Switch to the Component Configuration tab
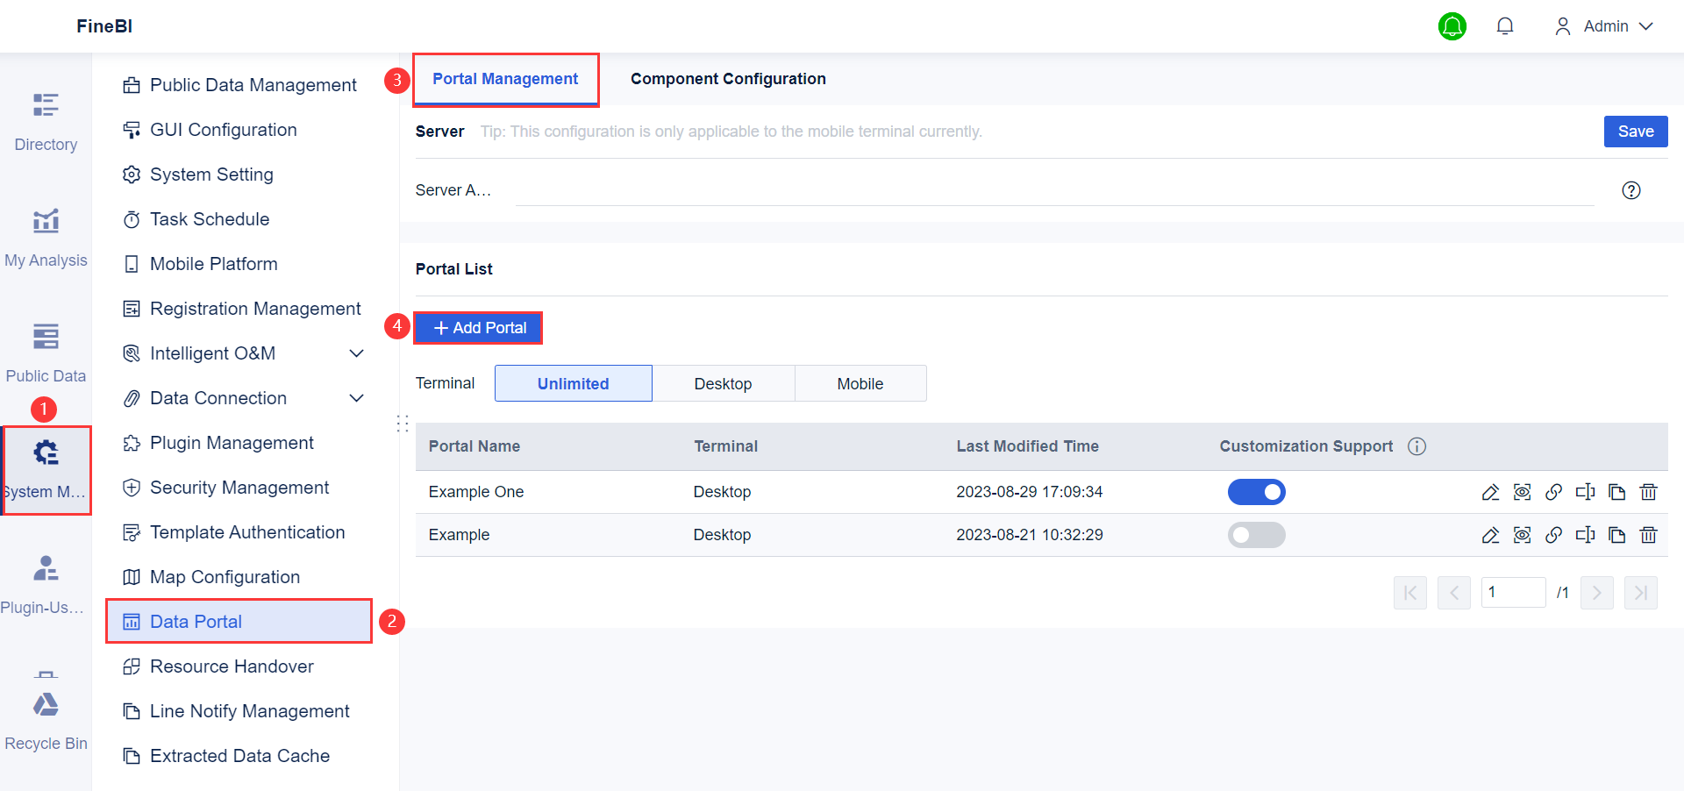 click(x=727, y=78)
